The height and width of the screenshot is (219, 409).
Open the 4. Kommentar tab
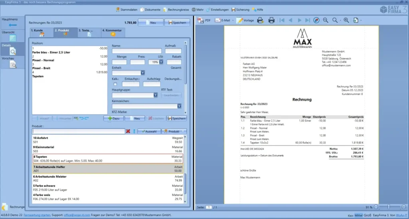113,32
